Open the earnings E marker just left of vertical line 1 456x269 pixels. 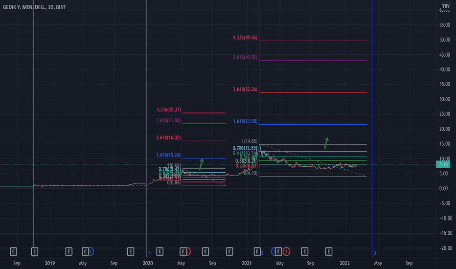131,251
